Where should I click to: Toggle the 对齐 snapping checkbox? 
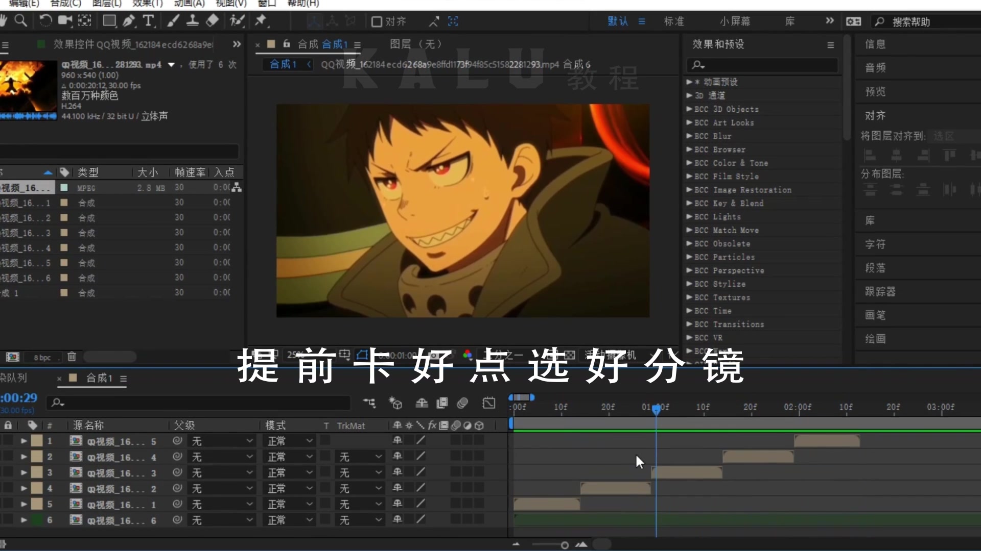377,21
